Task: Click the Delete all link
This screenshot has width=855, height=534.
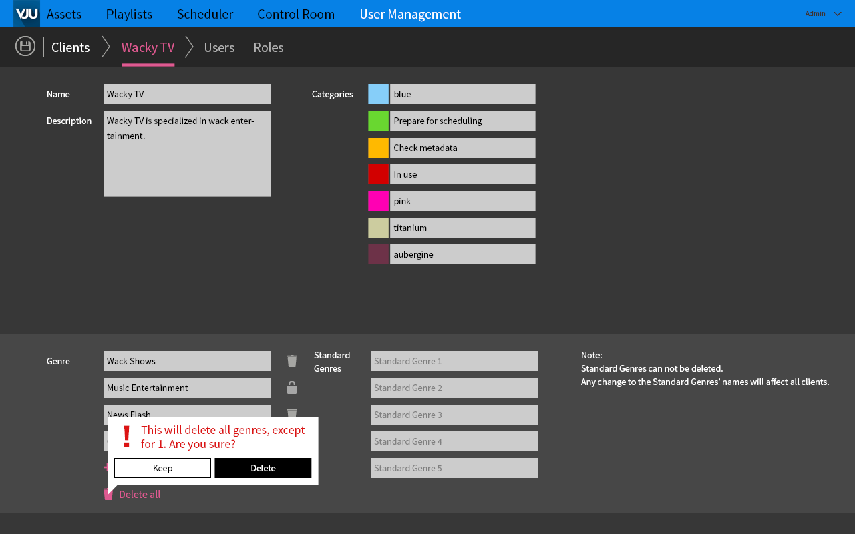Action: tap(140, 495)
